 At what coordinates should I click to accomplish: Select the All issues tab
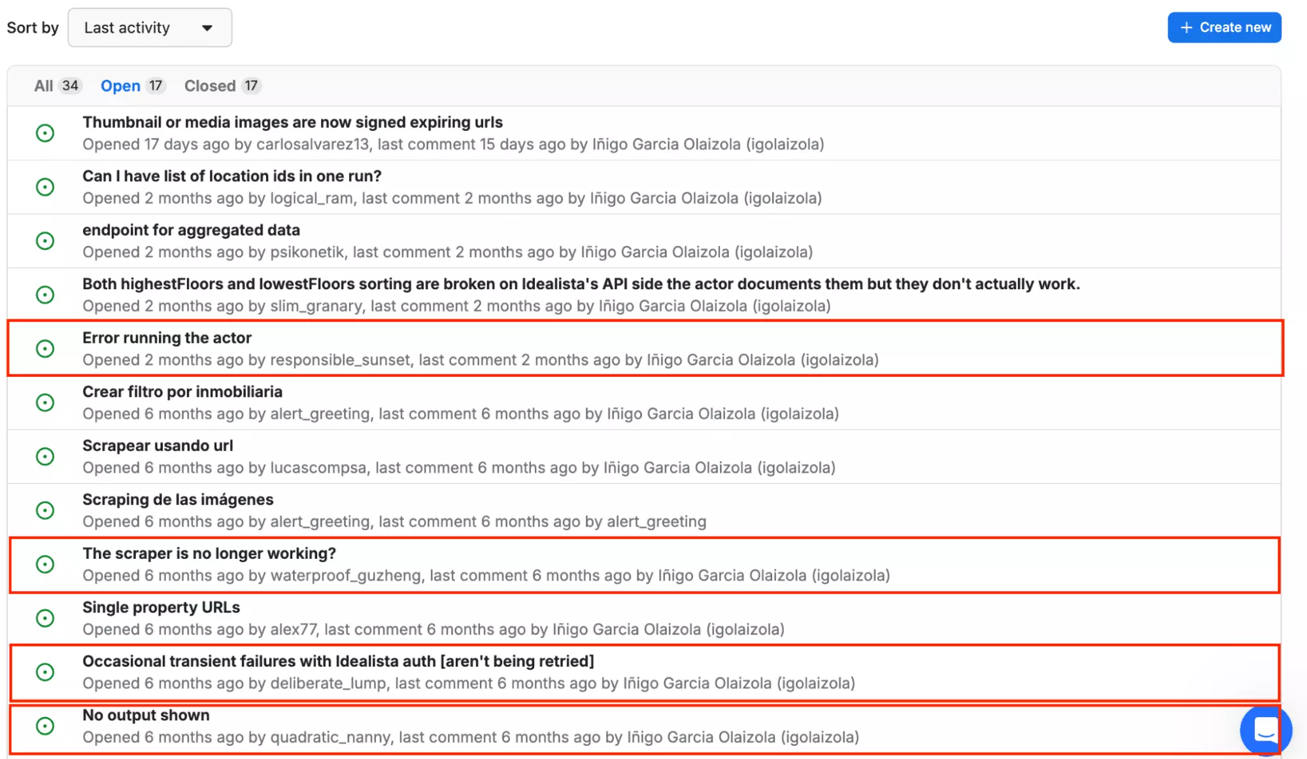point(43,86)
